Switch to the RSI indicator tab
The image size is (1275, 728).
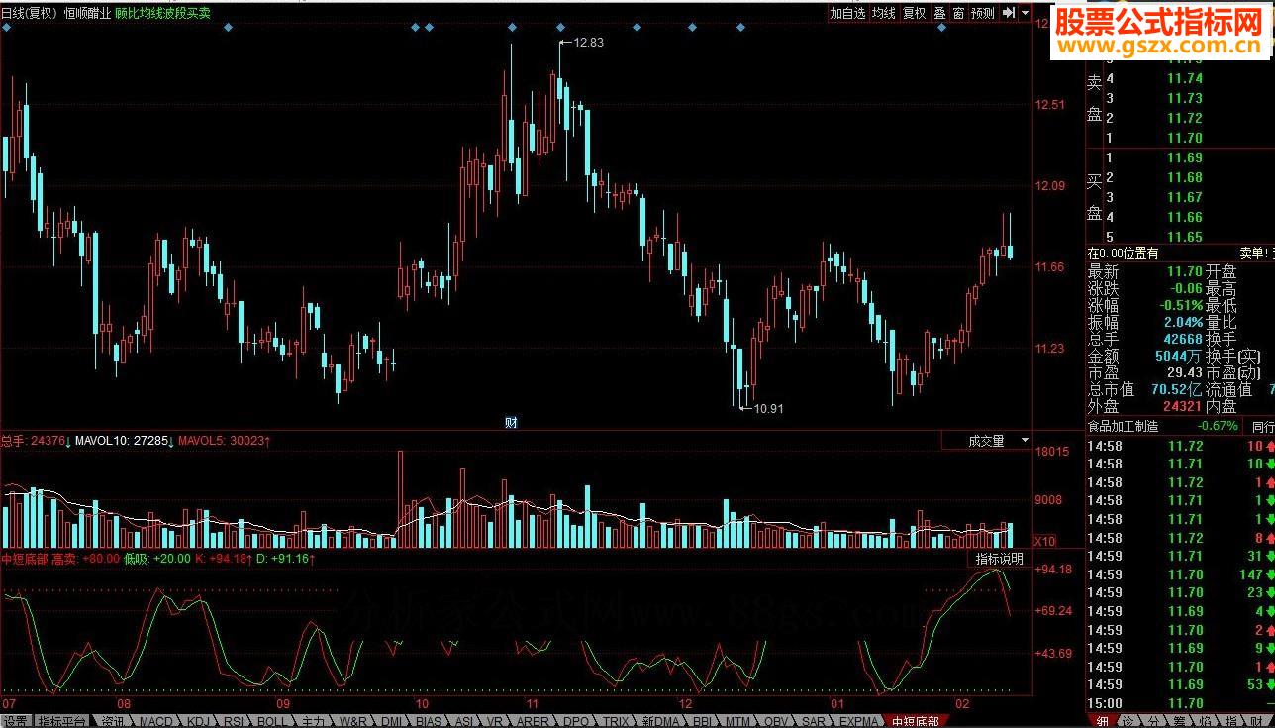point(235,721)
